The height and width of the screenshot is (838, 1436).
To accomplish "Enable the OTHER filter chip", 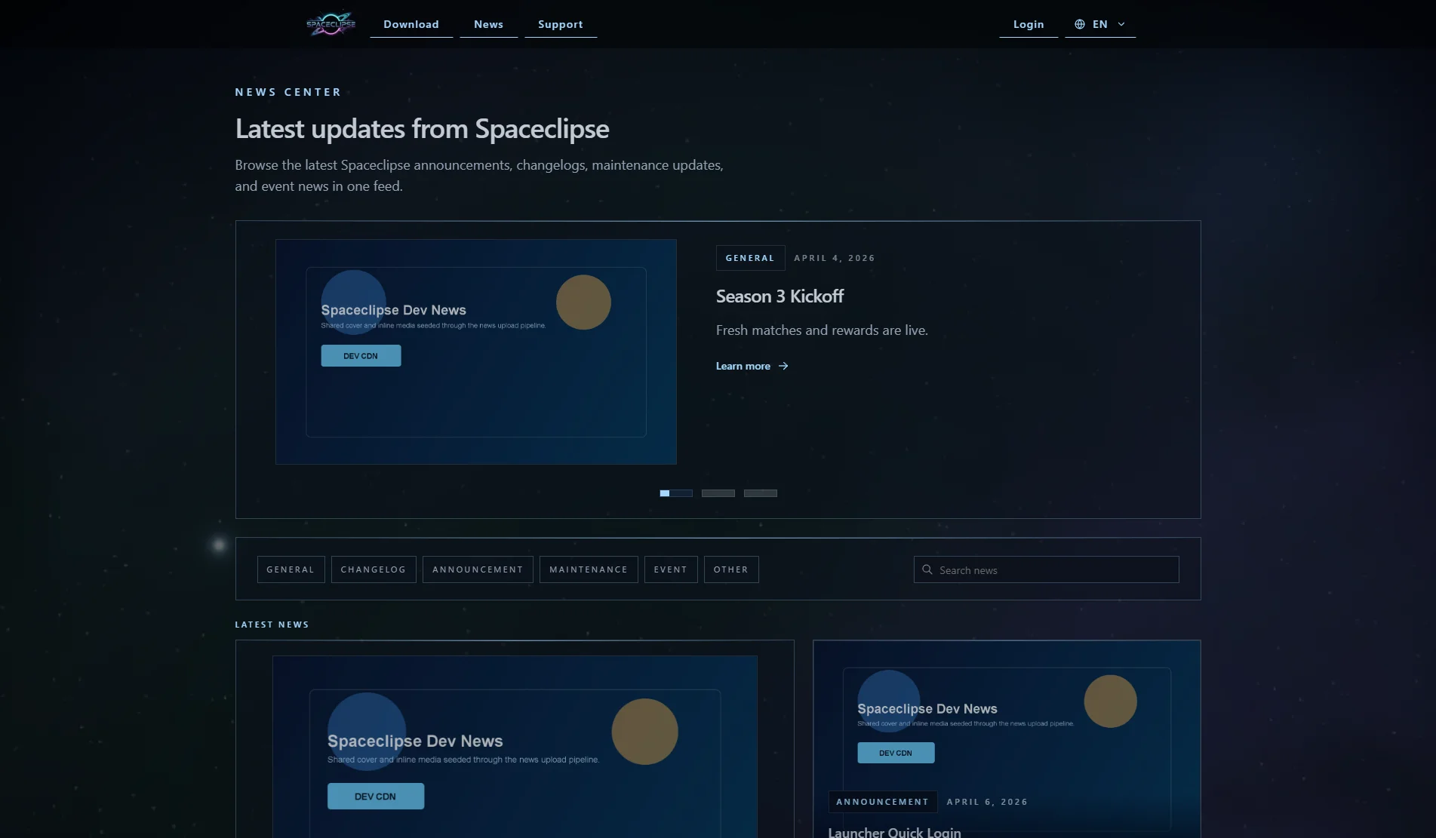I will pyautogui.click(x=730, y=569).
